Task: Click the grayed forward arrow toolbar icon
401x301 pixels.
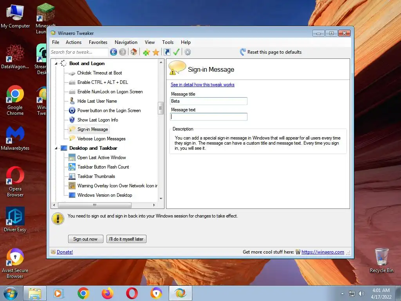Action: point(123,52)
